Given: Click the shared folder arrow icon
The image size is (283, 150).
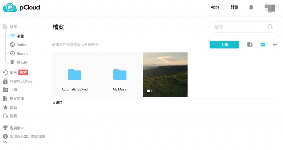Looking at the screenshot, I should [x=6, y=90].
